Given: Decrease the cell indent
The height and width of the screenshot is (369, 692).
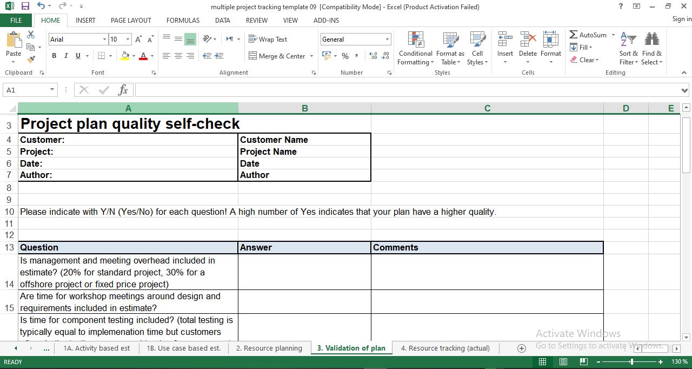Looking at the screenshot, I should coord(207,56).
